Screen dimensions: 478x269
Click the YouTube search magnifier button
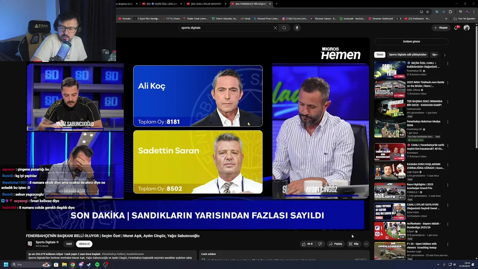(x=284, y=28)
